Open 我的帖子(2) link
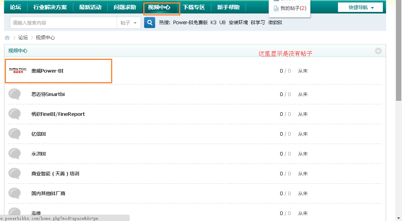The height and width of the screenshot is (221, 402). point(293,8)
